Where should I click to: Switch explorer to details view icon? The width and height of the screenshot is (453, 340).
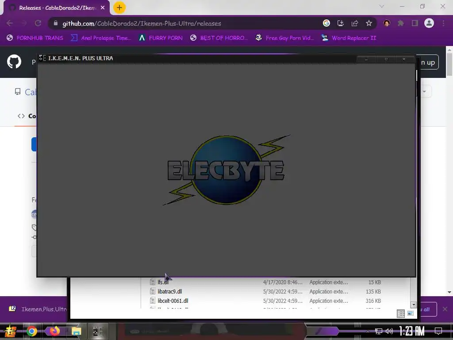point(401,313)
